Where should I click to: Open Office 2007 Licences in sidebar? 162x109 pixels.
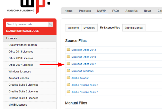pos(30,65)
